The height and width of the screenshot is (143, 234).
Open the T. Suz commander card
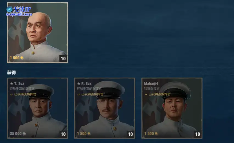[x=38, y=108]
